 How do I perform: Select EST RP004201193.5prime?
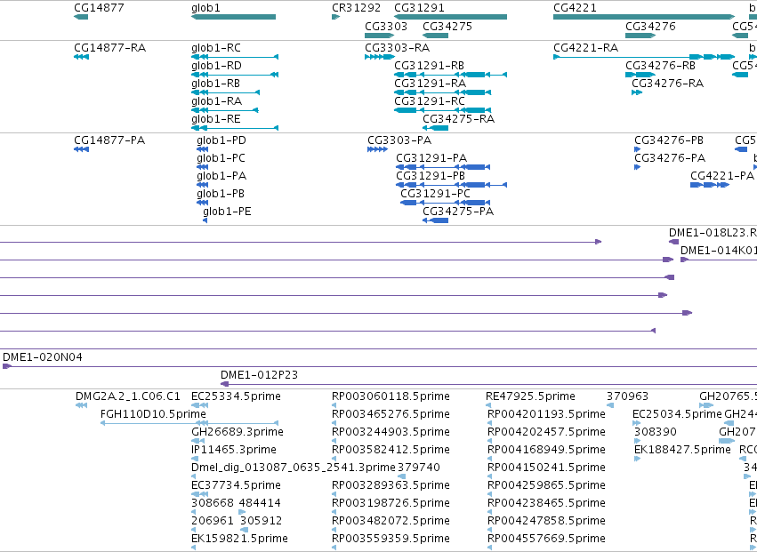pos(489,423)
